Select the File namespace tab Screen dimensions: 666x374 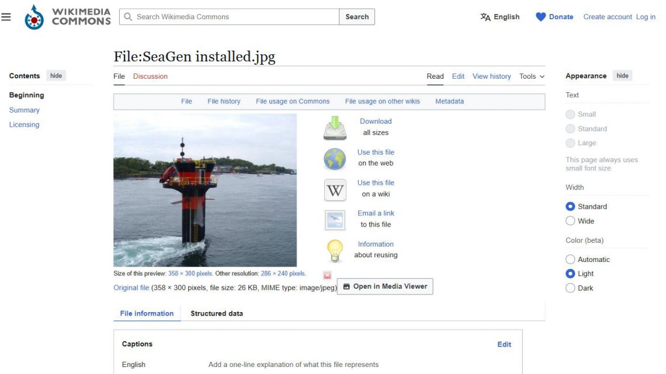pos(119,76)
